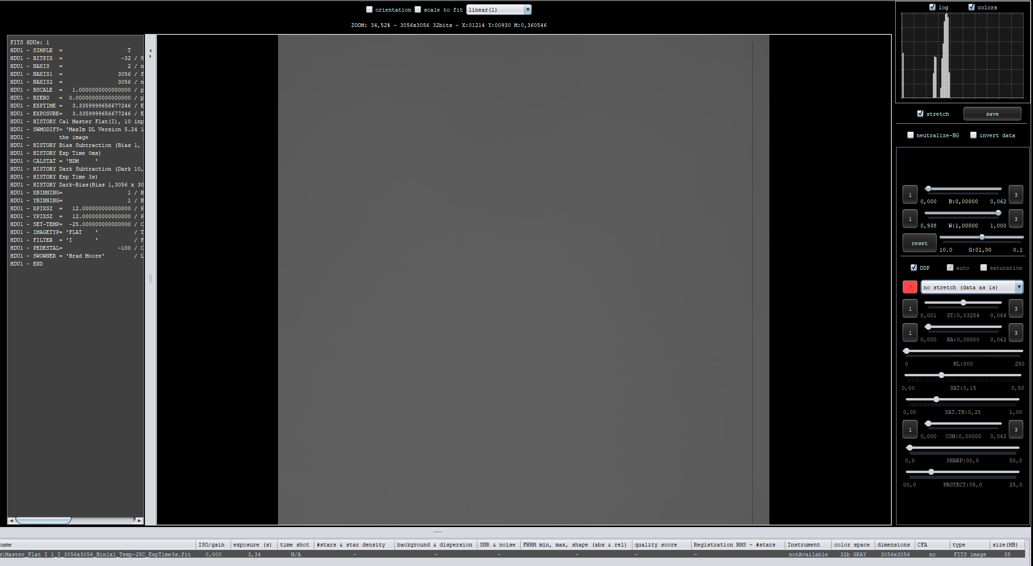Click the red question mark help button
The width and height of the screenshot is (1033, 566).
(910, 287)
